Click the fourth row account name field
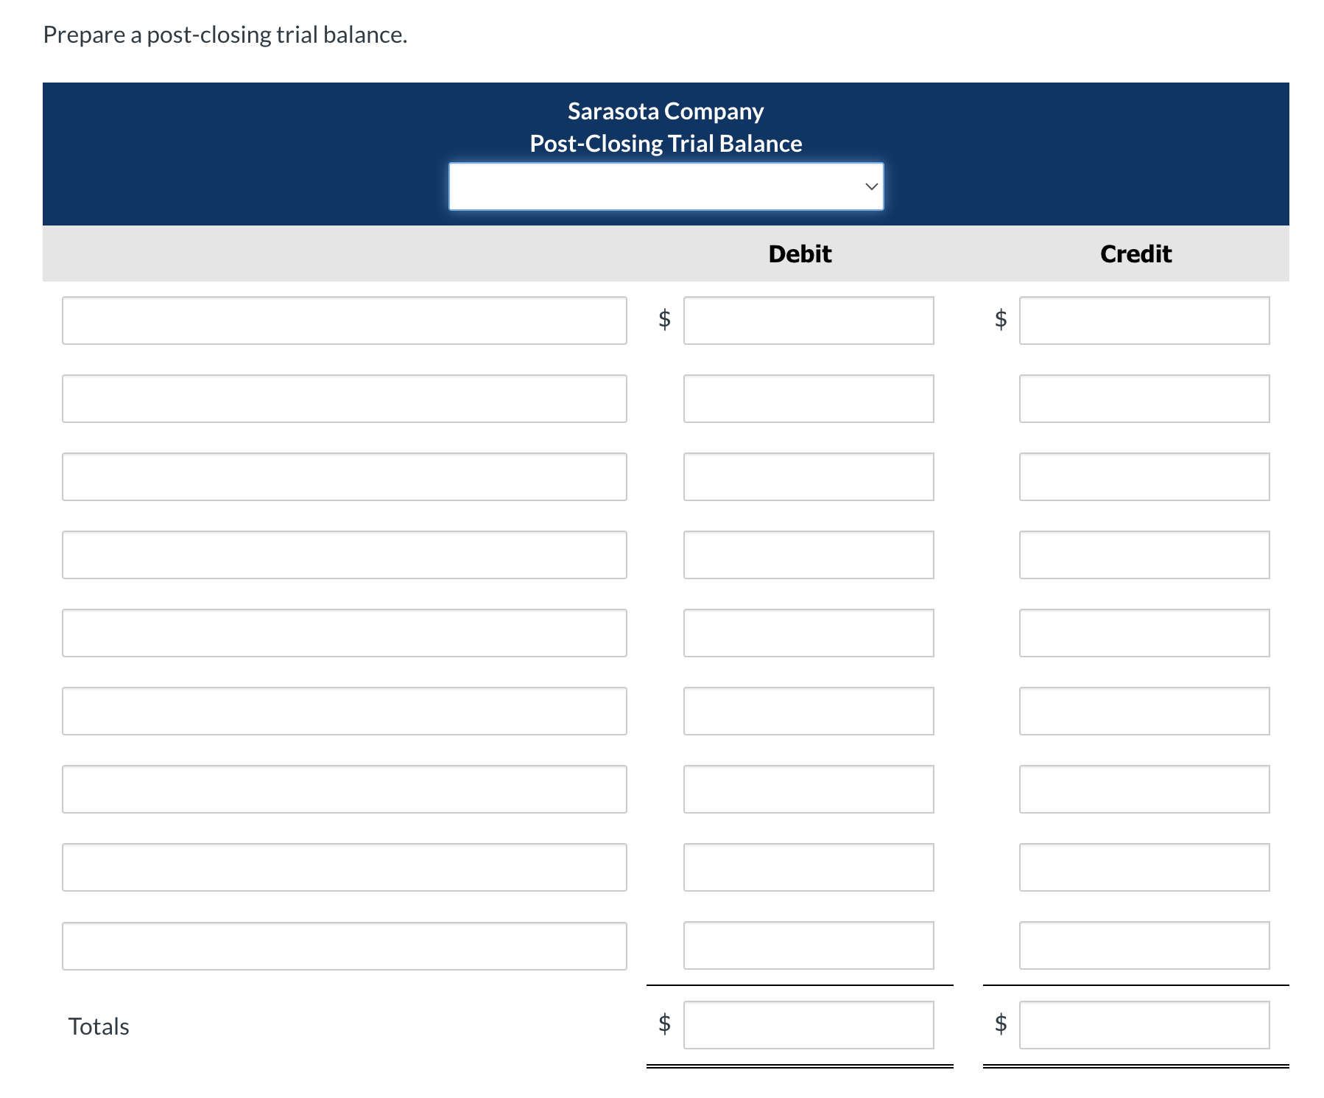The width and height of the screenshot is (1324, 1098). (x=345, y=555)
